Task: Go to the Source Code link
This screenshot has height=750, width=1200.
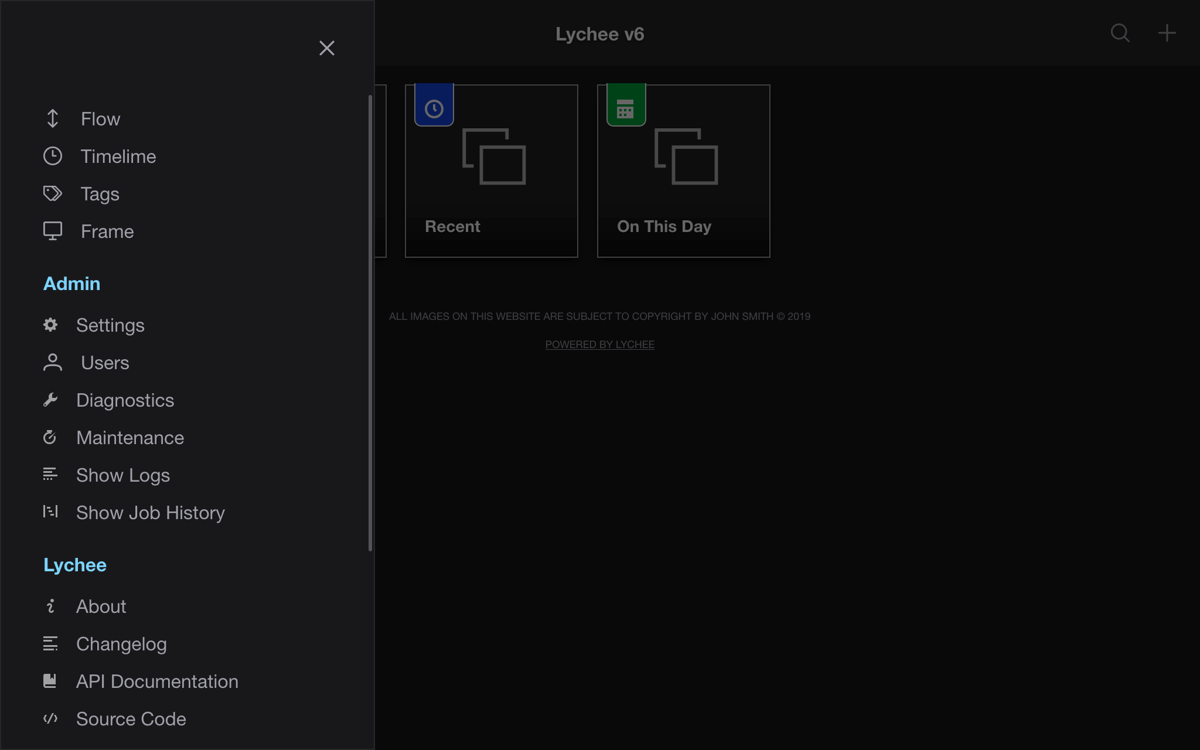Action: [x=131, y=719]
